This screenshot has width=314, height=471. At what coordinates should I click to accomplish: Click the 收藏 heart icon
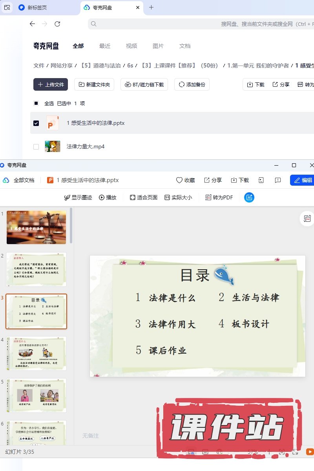point(179,180)
